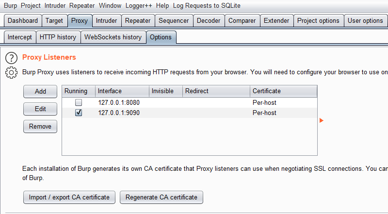This screenshot has width=388, height=214.
Task: Click the Proxy Listeners section heading
Action: (49, 57)
